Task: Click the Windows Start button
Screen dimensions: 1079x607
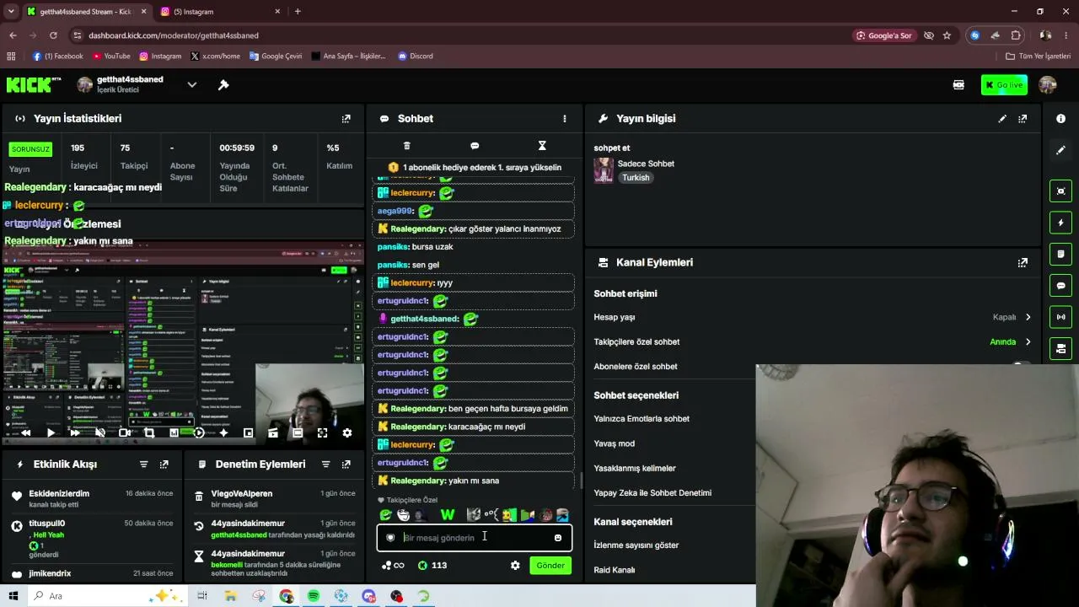Action: (x=13, y=596)
